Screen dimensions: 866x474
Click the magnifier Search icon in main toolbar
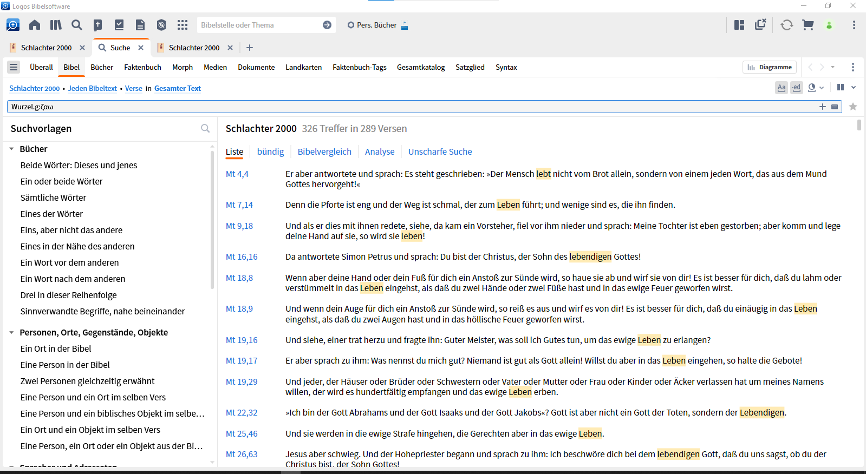77,25
